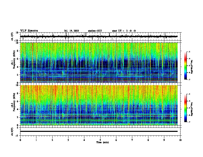
Task: Click the -3 tick on ch.1 colorbar
Action: pos(189,52)
